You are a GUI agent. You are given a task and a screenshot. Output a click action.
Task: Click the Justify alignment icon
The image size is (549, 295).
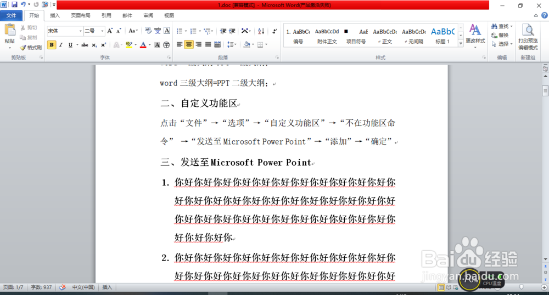pyautogui.click(x=208, y=45)
